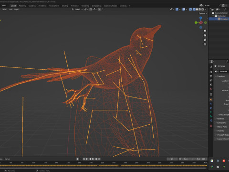Expand the Viewport Display panel

point(222,135)
